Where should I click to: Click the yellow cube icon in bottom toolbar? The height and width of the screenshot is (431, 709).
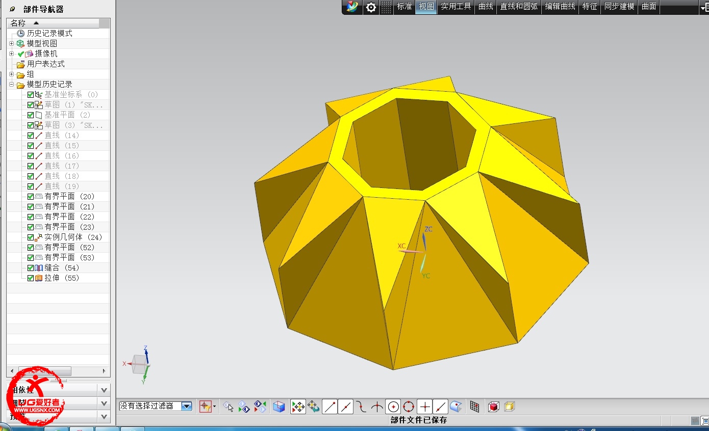[x=509, y=407]
